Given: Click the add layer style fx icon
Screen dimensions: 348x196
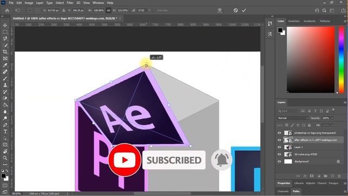Looking at the screenshot, I should click(305, 176).
